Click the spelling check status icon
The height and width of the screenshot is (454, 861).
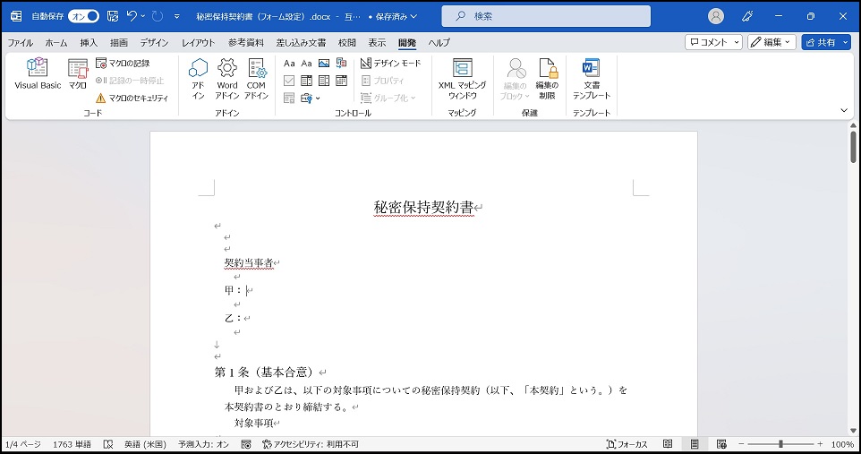pos(108,444)
